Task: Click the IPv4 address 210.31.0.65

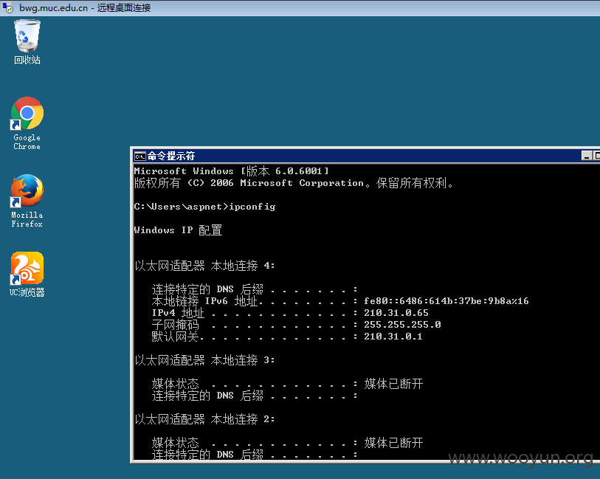Action: pyautogui.click(x=396, y=313)
